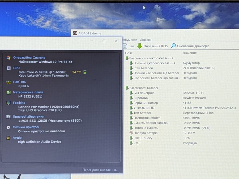
Task: Open the Аудіо section link
Action: (17, 138)
